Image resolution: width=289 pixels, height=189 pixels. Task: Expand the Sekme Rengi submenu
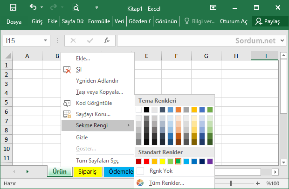(98, 125)
